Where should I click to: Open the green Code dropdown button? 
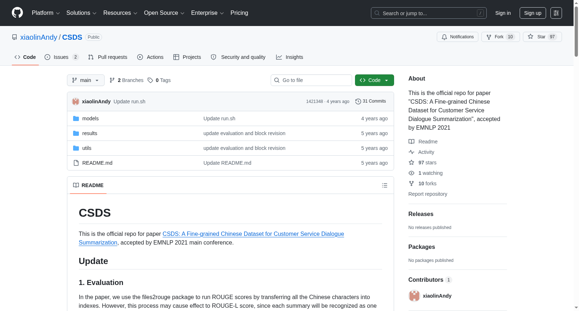pos(374,80)
